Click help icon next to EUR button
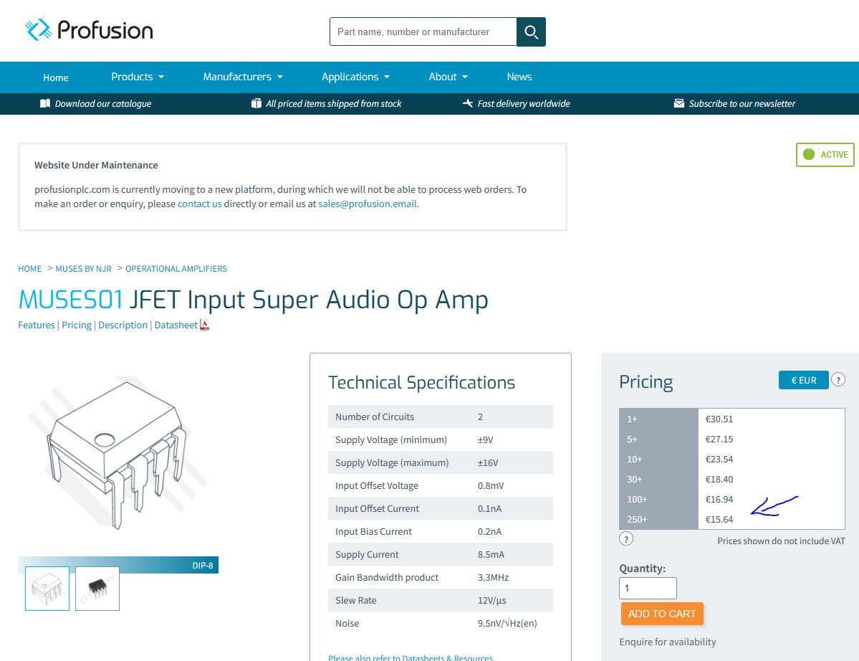 [838, 379]
